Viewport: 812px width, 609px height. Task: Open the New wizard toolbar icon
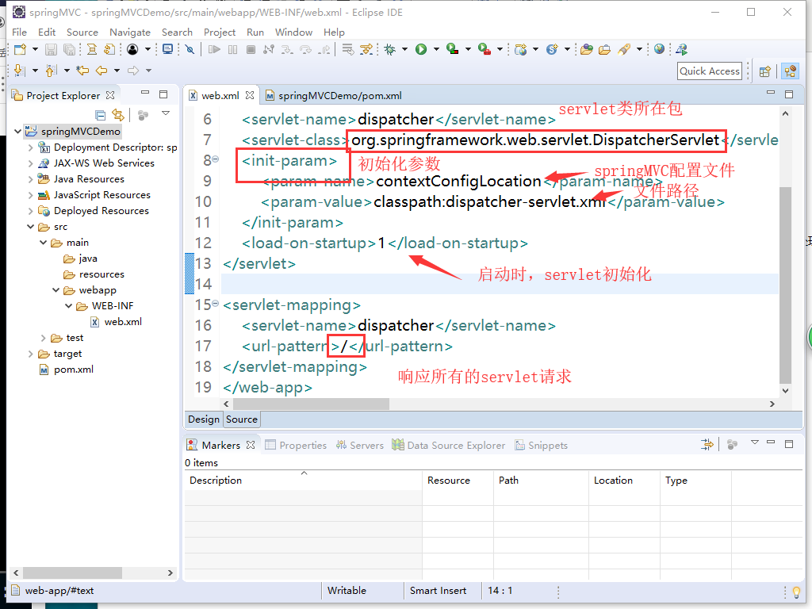[x=20, y=49]
